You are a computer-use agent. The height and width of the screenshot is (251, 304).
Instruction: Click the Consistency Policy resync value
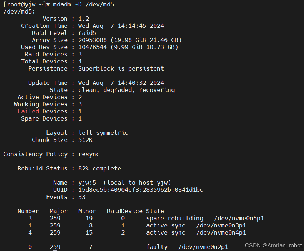tap(89, 154)
